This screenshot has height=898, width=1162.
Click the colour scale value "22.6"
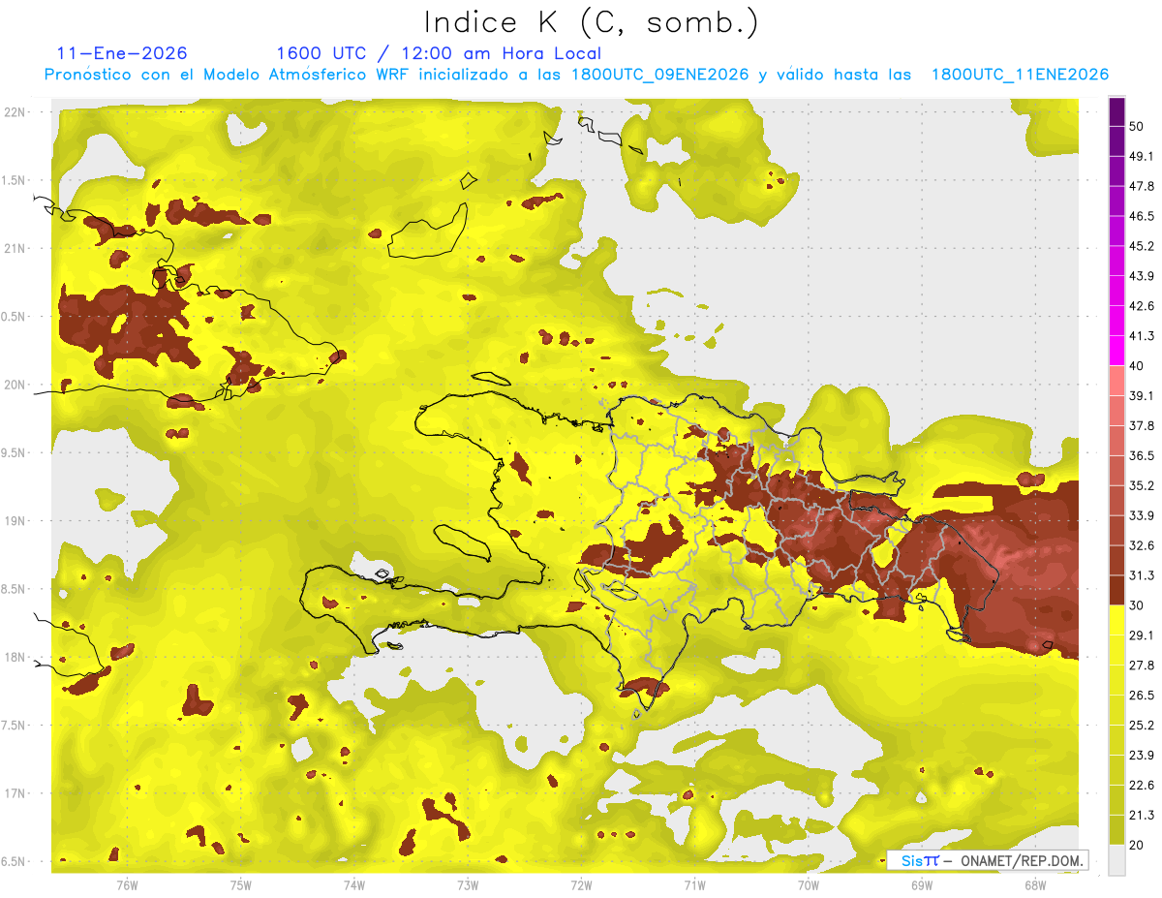coord(1142,785)
